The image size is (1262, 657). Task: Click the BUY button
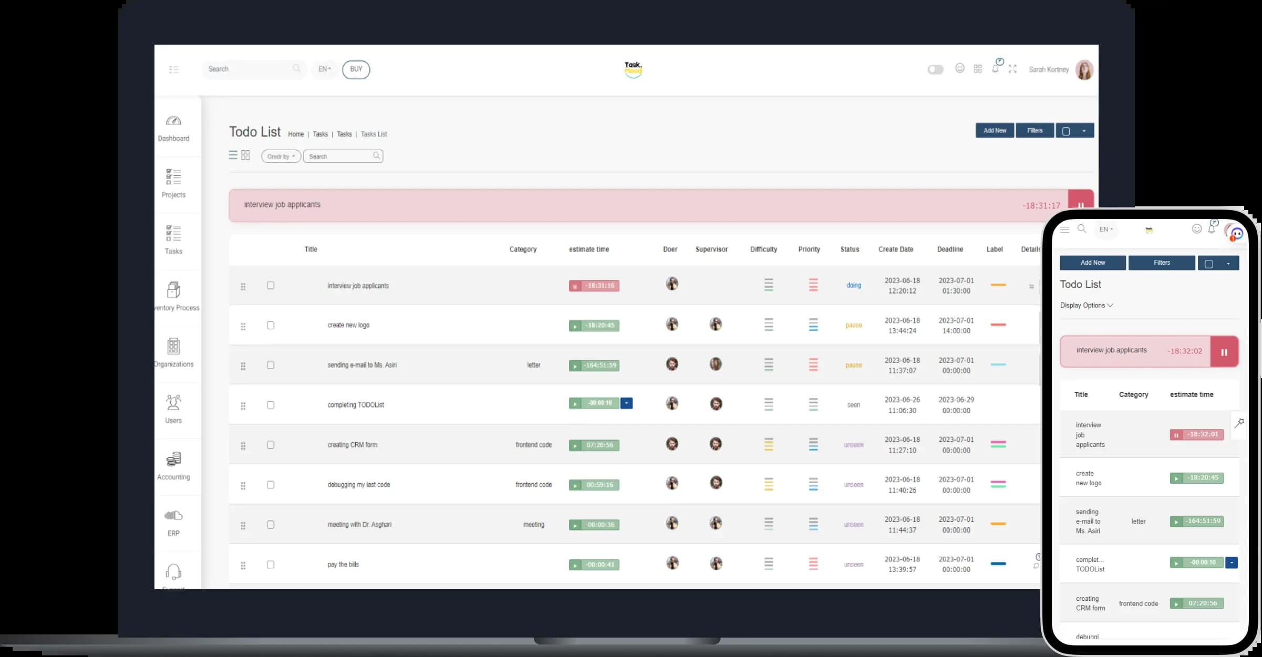click(x=356, y=69)
